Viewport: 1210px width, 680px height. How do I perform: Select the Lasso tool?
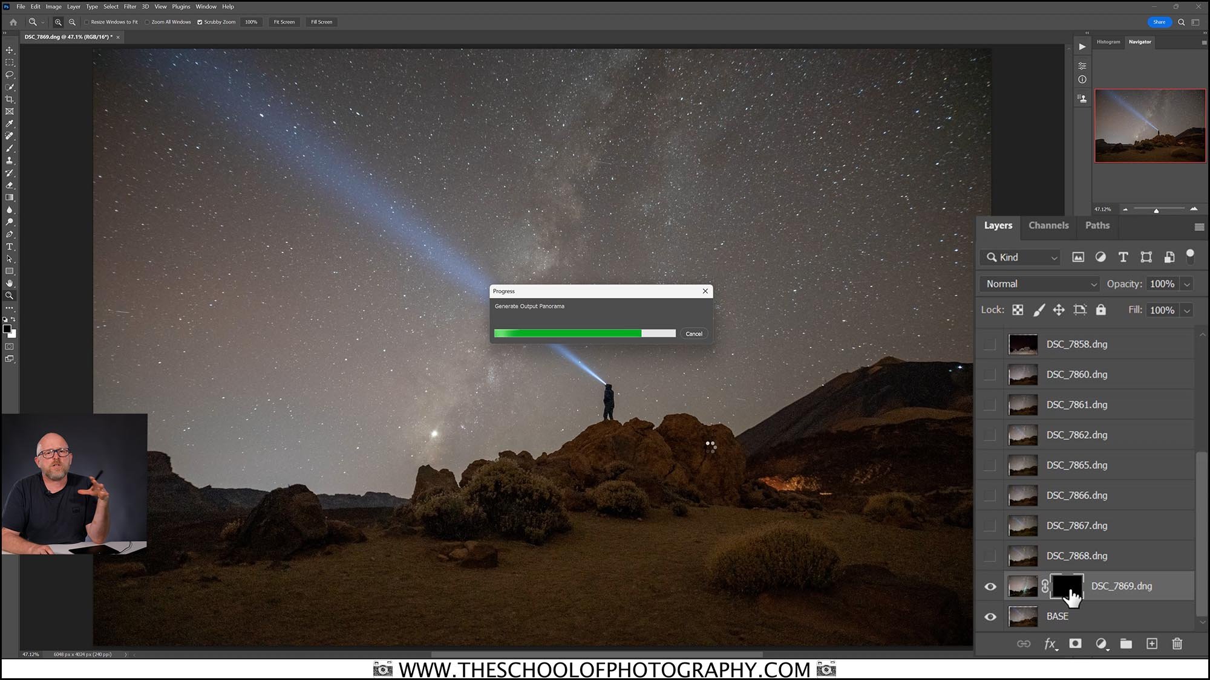(9, 75)
